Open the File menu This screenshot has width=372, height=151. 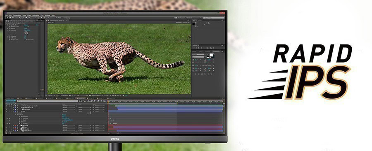click(6, 15)
